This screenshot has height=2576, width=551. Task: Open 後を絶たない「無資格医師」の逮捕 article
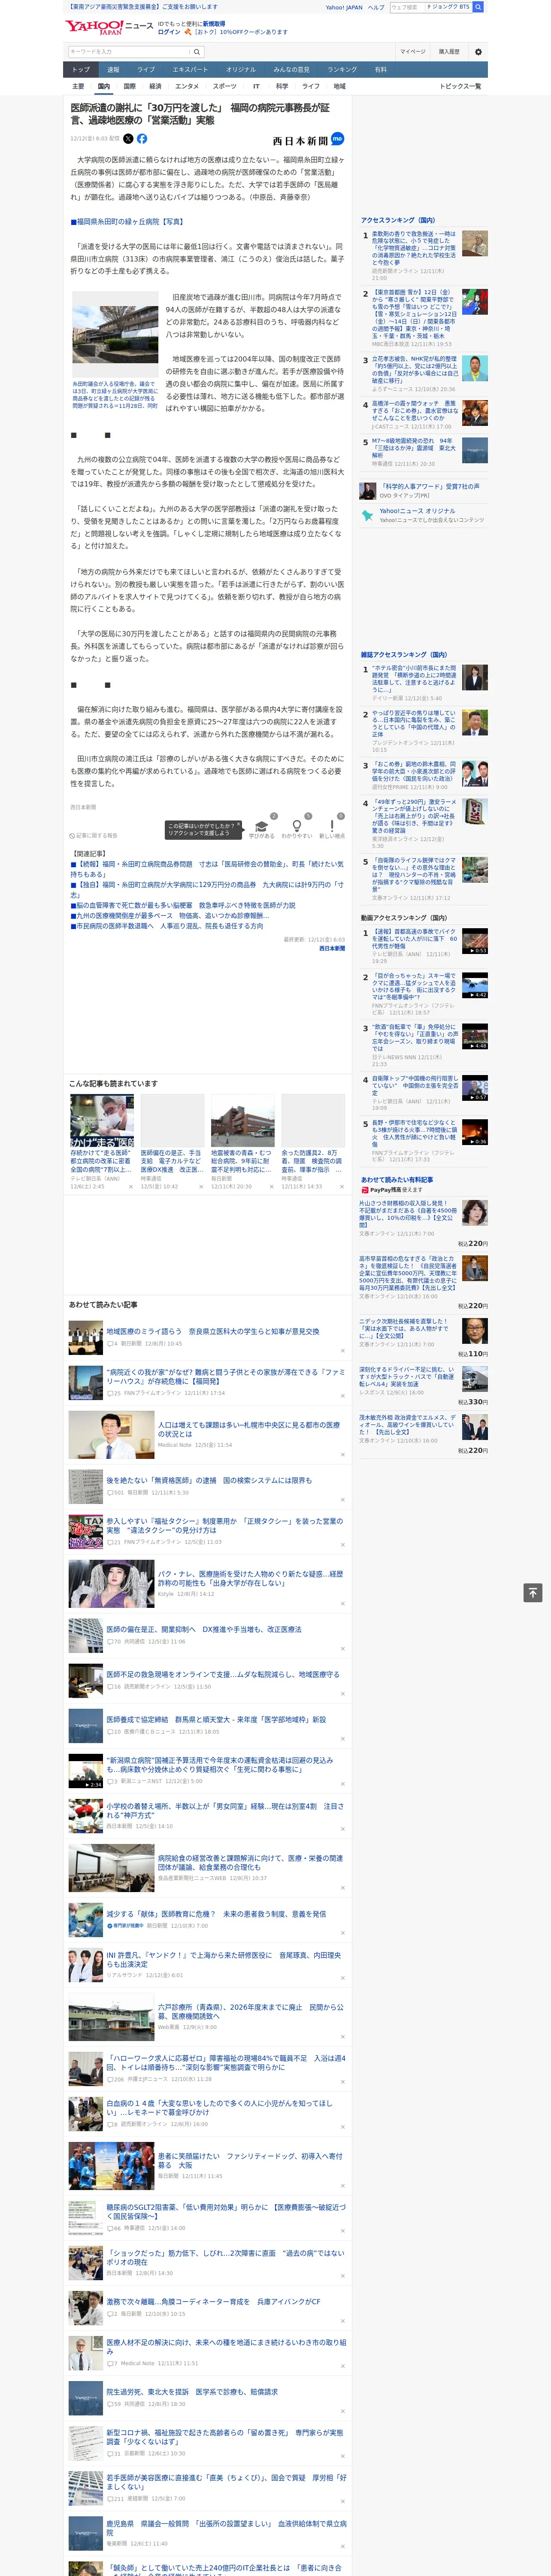tap(209, 1480)
